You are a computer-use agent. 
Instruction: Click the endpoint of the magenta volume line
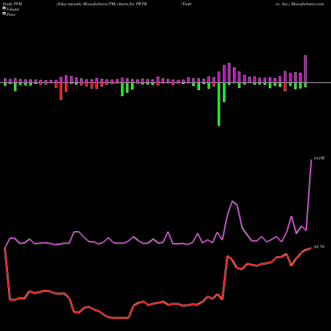coord(311,160)
